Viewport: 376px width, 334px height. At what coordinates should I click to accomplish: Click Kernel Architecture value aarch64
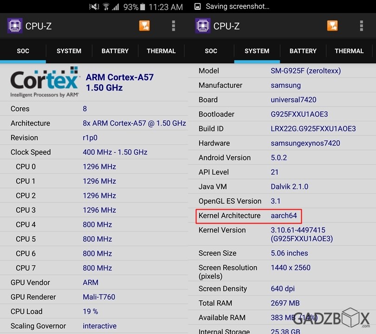pyautogui.click(x=284, y=216)
